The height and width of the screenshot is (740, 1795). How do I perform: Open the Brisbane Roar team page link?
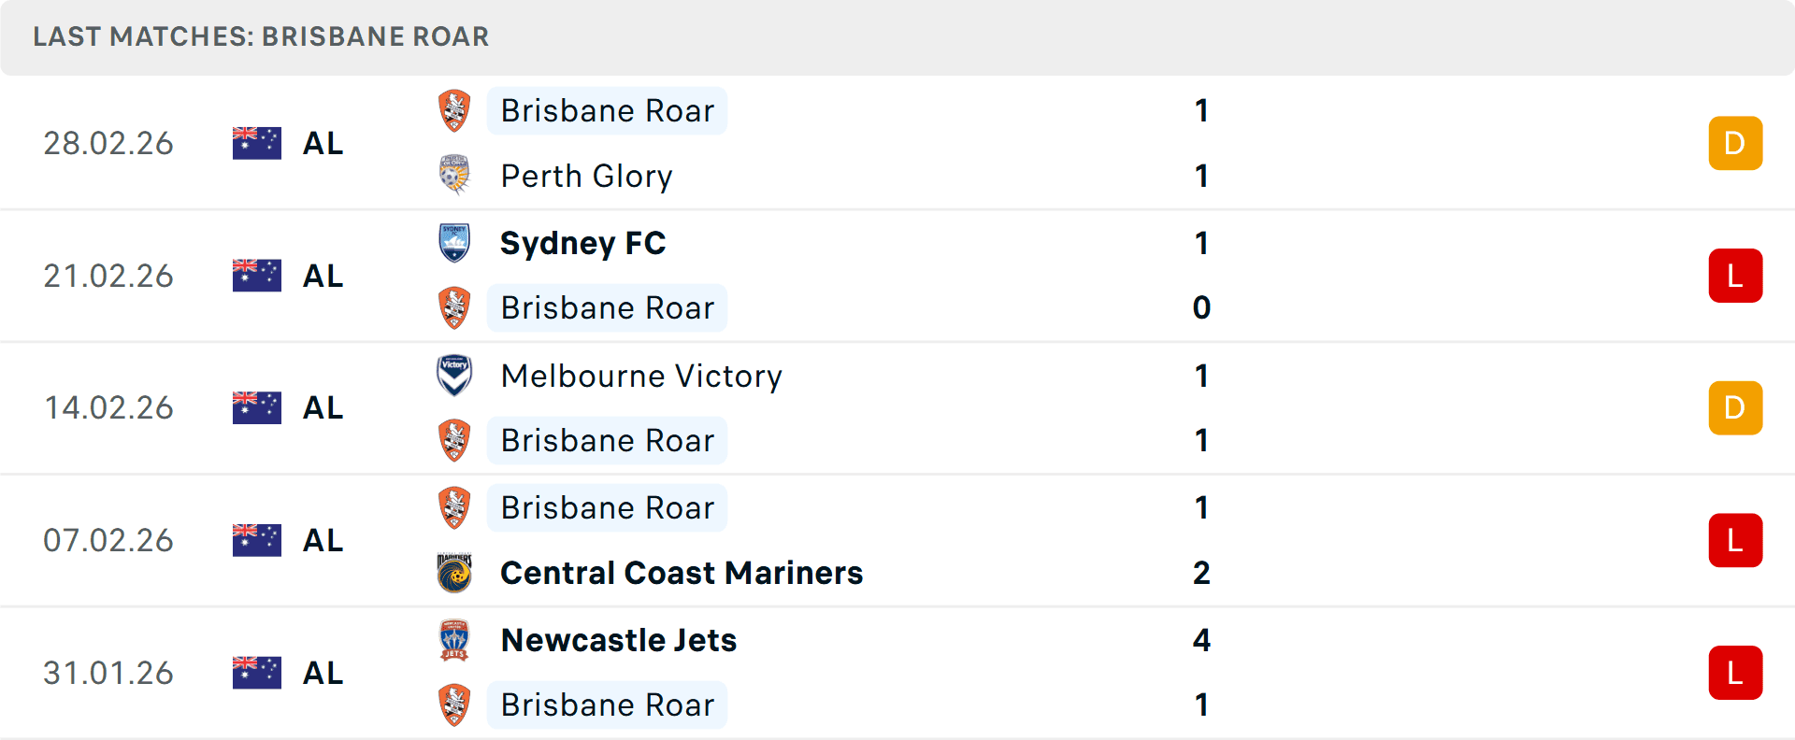point(607,110)
